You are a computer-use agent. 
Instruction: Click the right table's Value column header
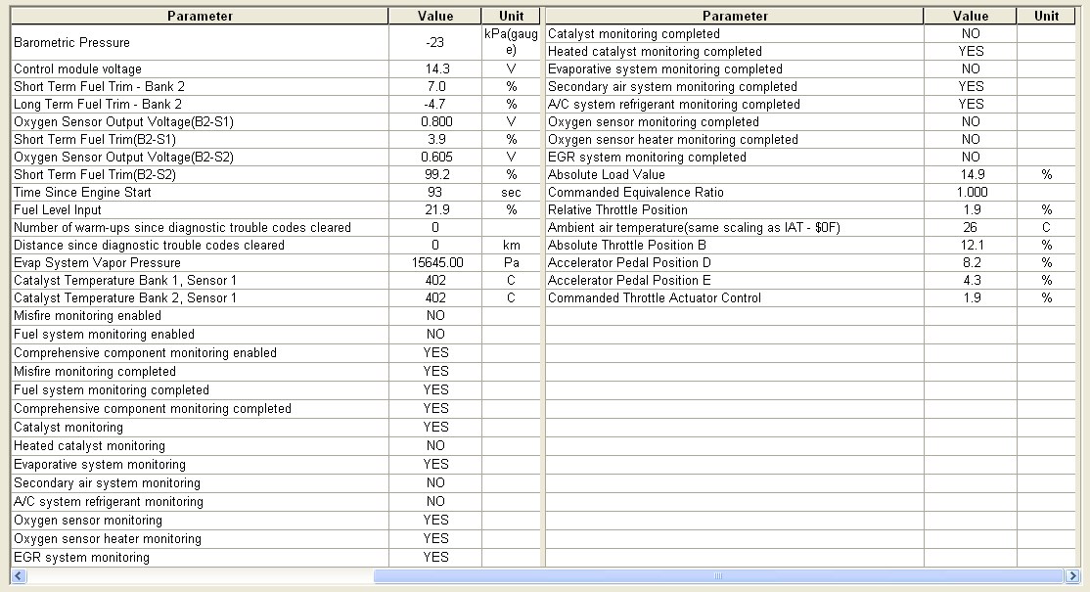(x=971, y=16)
